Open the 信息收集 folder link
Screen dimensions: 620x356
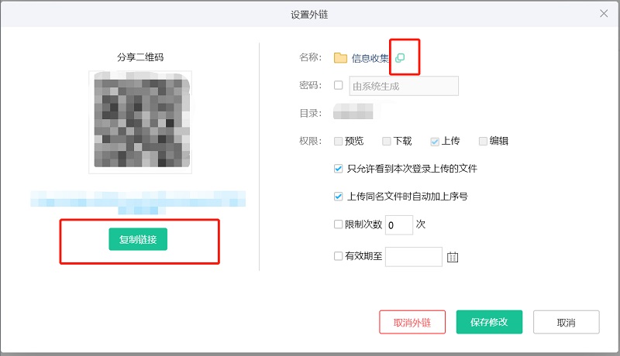[370, 58]
